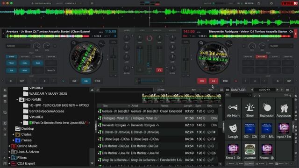Click loop IN button on left deck
The width and height of the screenshot is (299, 168).
click(10, 81)
